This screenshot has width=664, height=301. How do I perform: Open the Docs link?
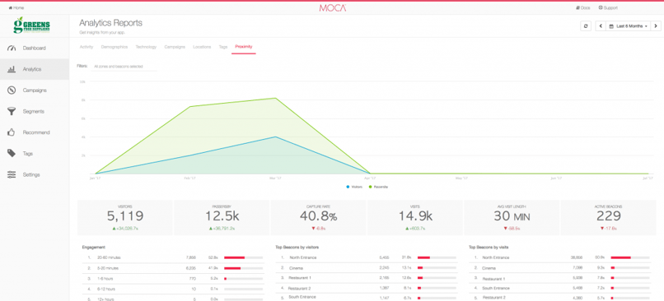tap(582, 7)
